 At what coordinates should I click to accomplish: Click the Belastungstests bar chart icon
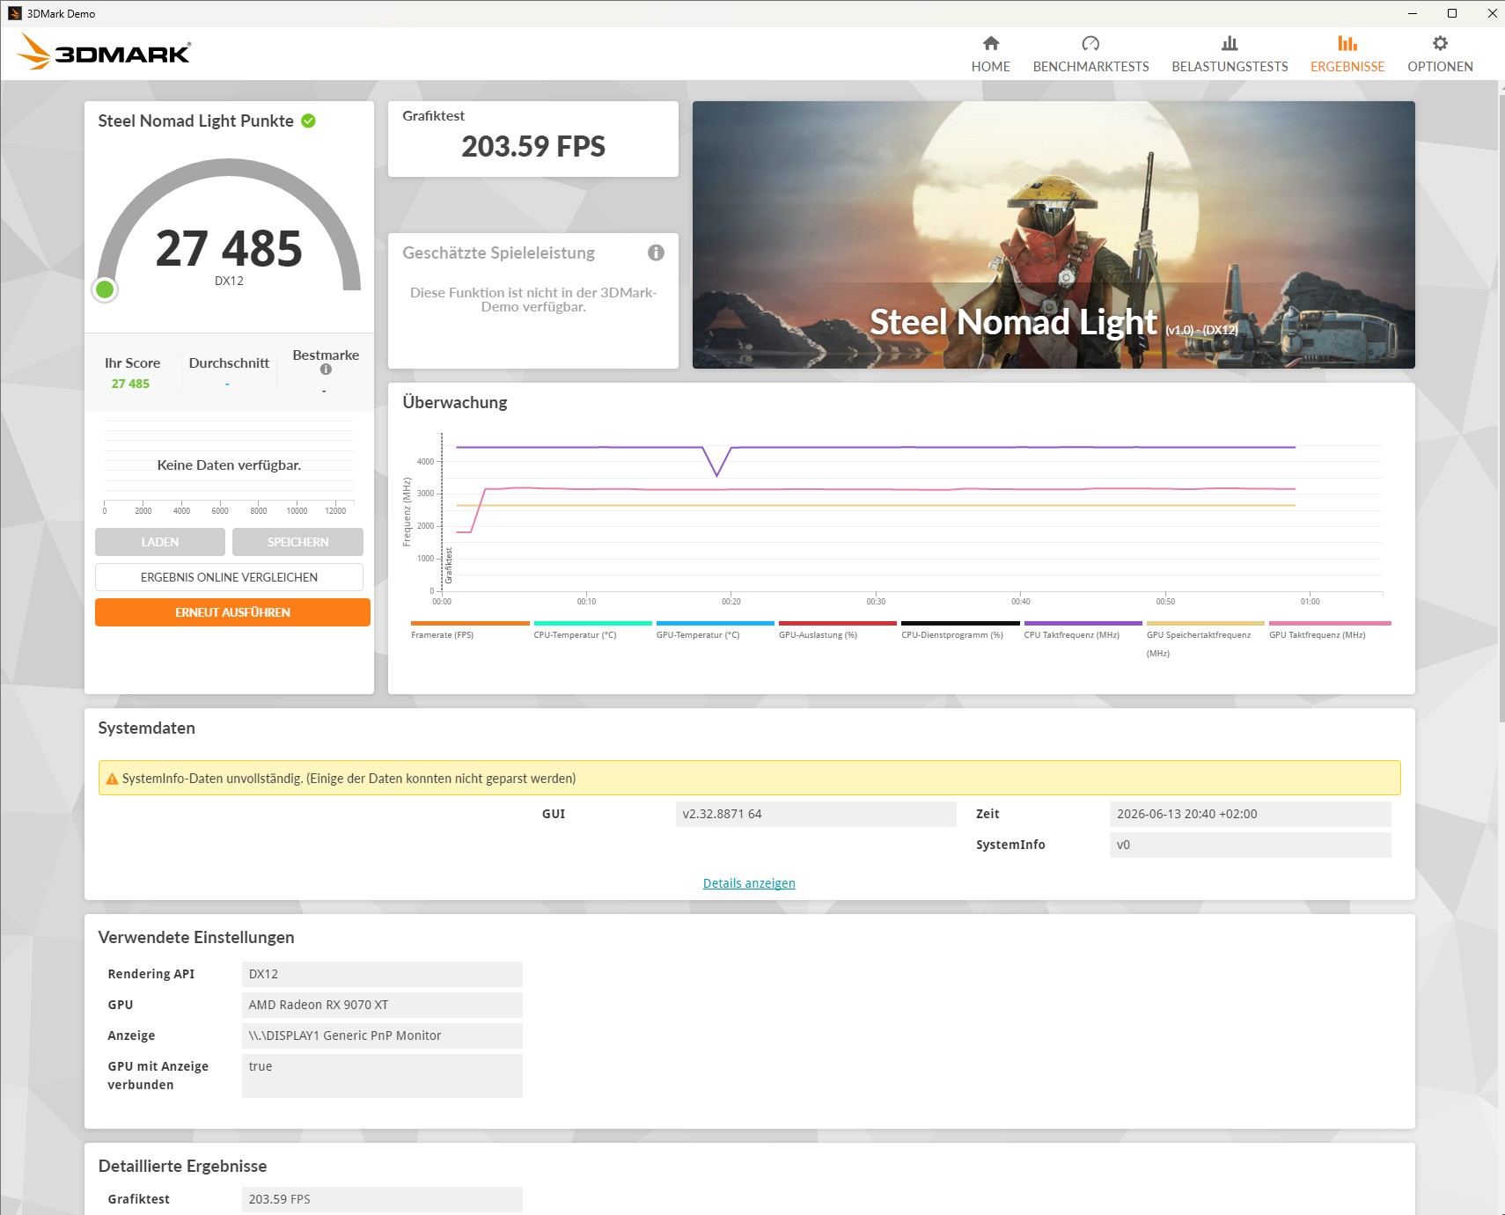click(1230, 43)
